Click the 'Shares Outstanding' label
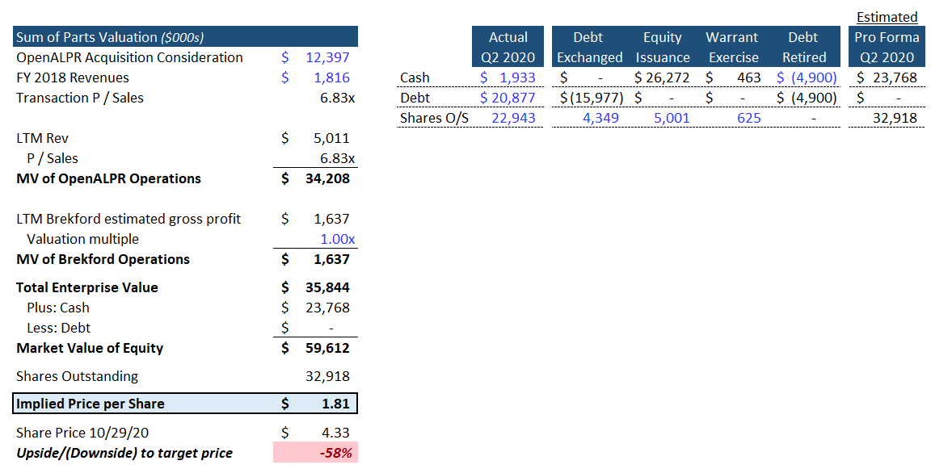This screenshot has height=469, width=931. tap(78, 376)
